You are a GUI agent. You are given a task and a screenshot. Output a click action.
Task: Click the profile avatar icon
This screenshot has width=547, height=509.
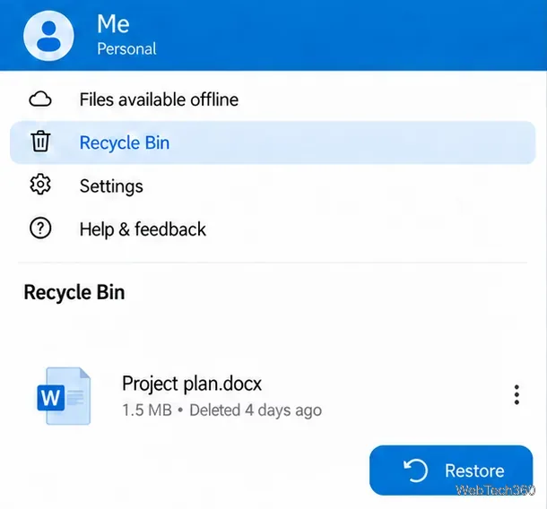[48, 36]
